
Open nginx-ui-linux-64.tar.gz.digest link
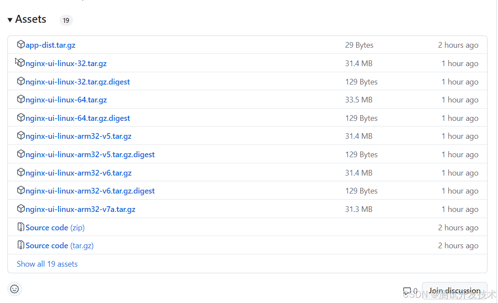(78, 118)
